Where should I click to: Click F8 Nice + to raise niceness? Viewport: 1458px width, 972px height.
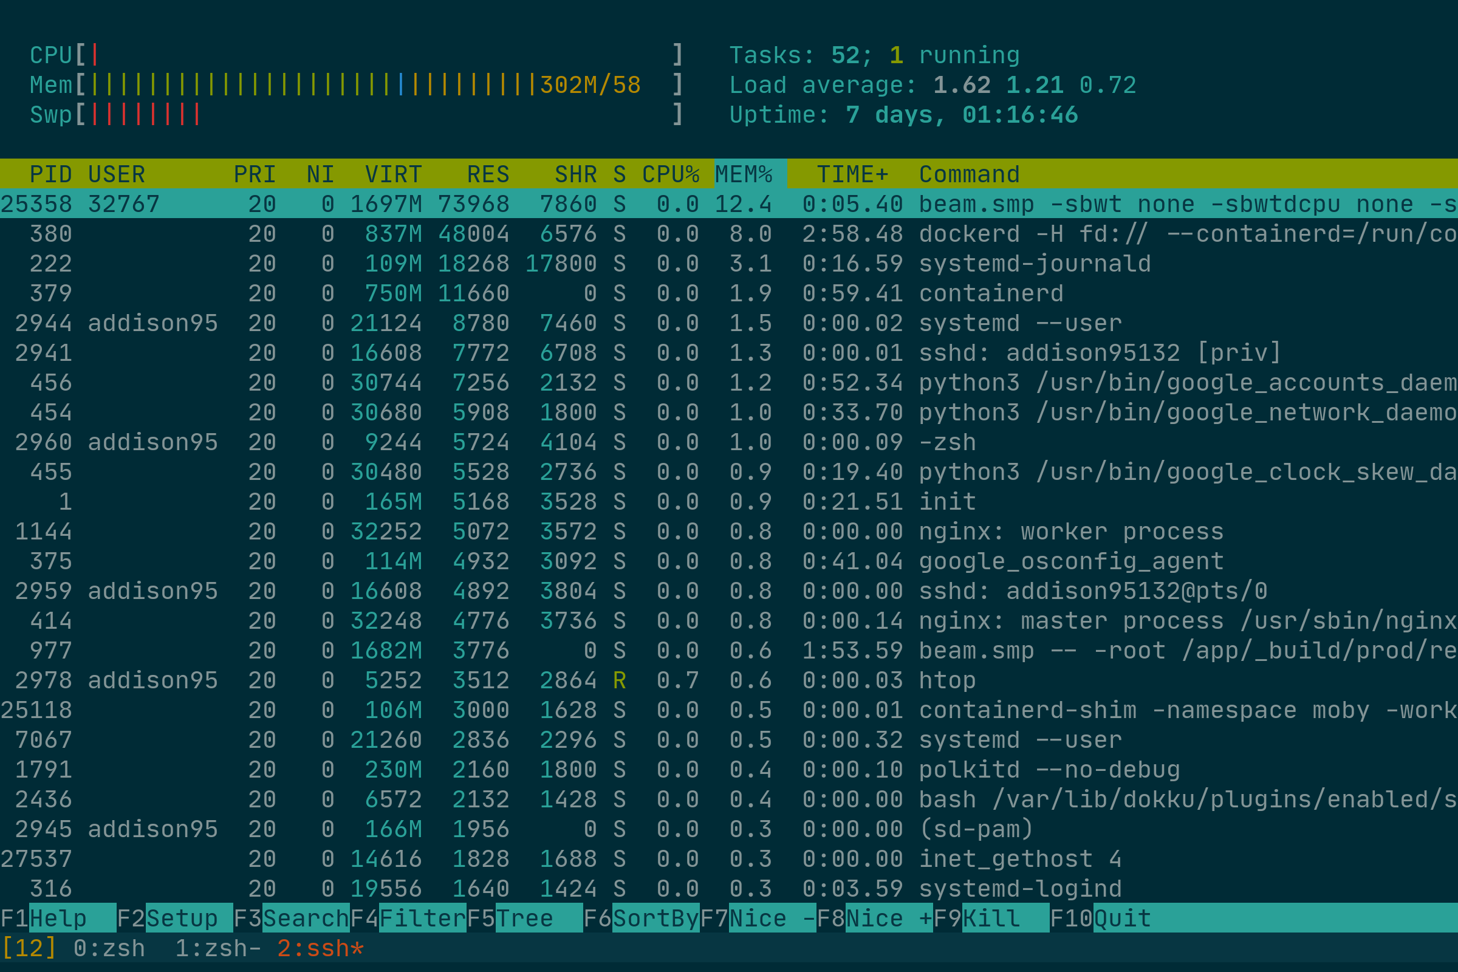pyautogui.click(x=875, y=918)
